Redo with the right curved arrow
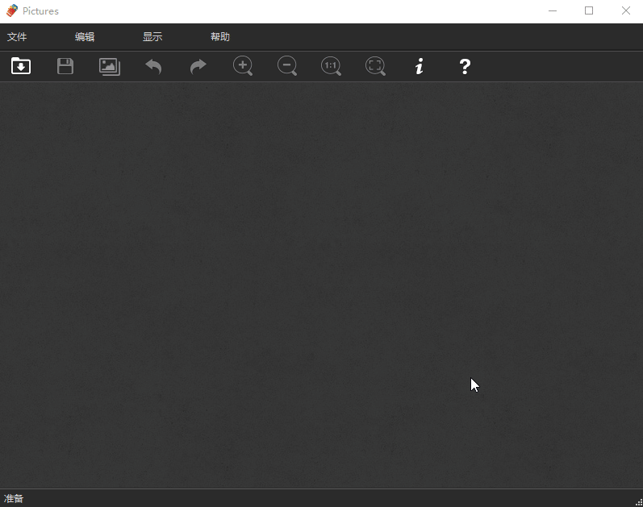 (x=198, y=66)
